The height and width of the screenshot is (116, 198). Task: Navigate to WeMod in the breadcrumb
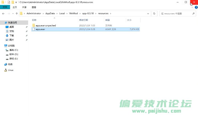coord(73,14)
